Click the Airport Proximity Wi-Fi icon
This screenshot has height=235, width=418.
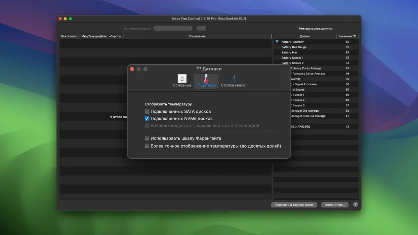pyautogui.click(x=277, y=42)
